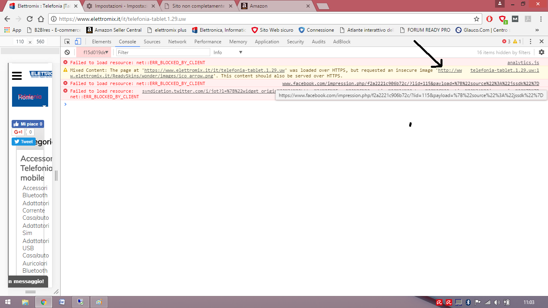The height and width of the screenshot is (308, 548).
Task: Open the DevTools customize menu
Action: tap(530, 42)
